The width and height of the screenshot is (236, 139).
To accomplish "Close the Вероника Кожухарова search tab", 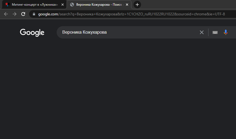I will [127, 5].
